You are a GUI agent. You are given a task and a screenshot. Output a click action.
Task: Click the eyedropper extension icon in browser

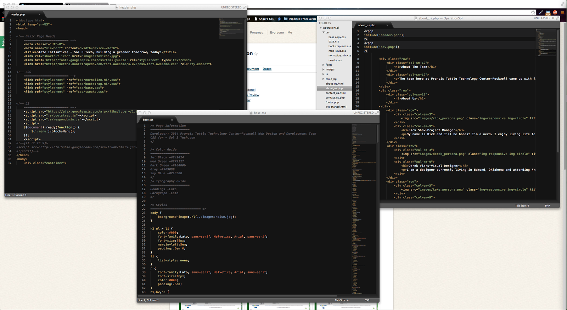[541, 12]
